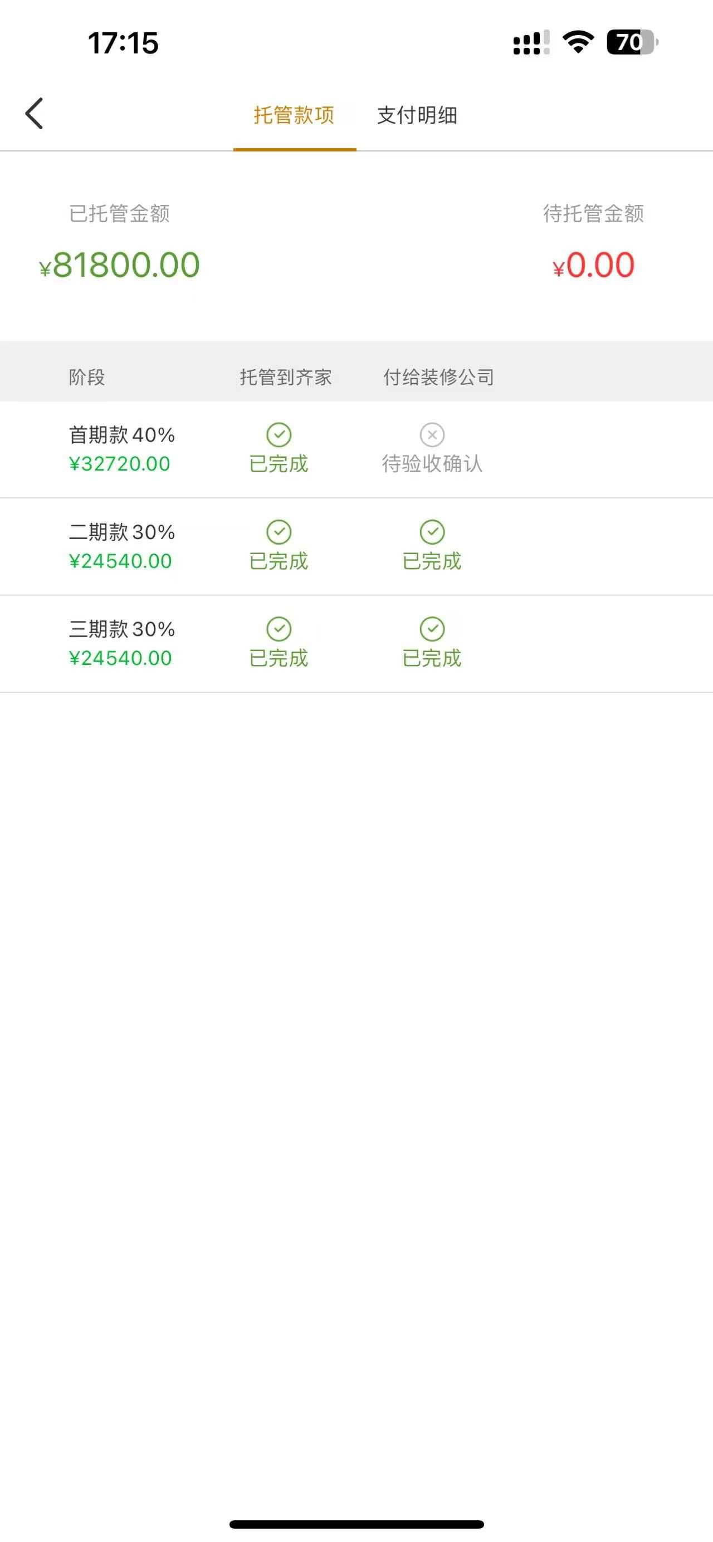Screen dimensions: 713x1542
Task: Tap the escrowed amount ¥81800.00
Action: [120, 265]
